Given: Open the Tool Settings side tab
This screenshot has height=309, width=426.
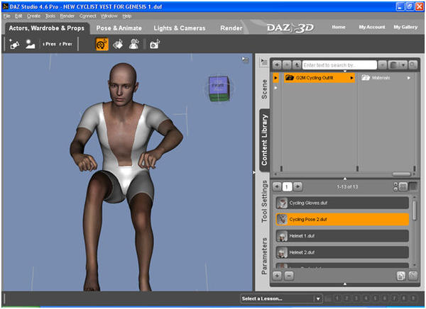Looking at the screenshot, I should 264,201.
